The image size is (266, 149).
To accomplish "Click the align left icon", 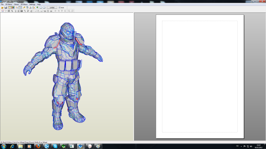I will [56, 11].
